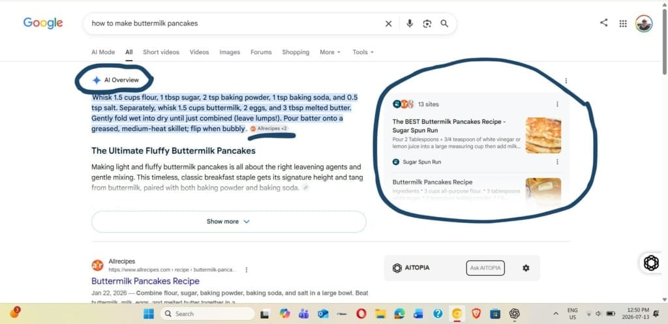The height and width of the screenshot is (324, 668).
Task: Open the three-dot menu beside Sugar Spun Run
Action: click(x=557, y=162)
